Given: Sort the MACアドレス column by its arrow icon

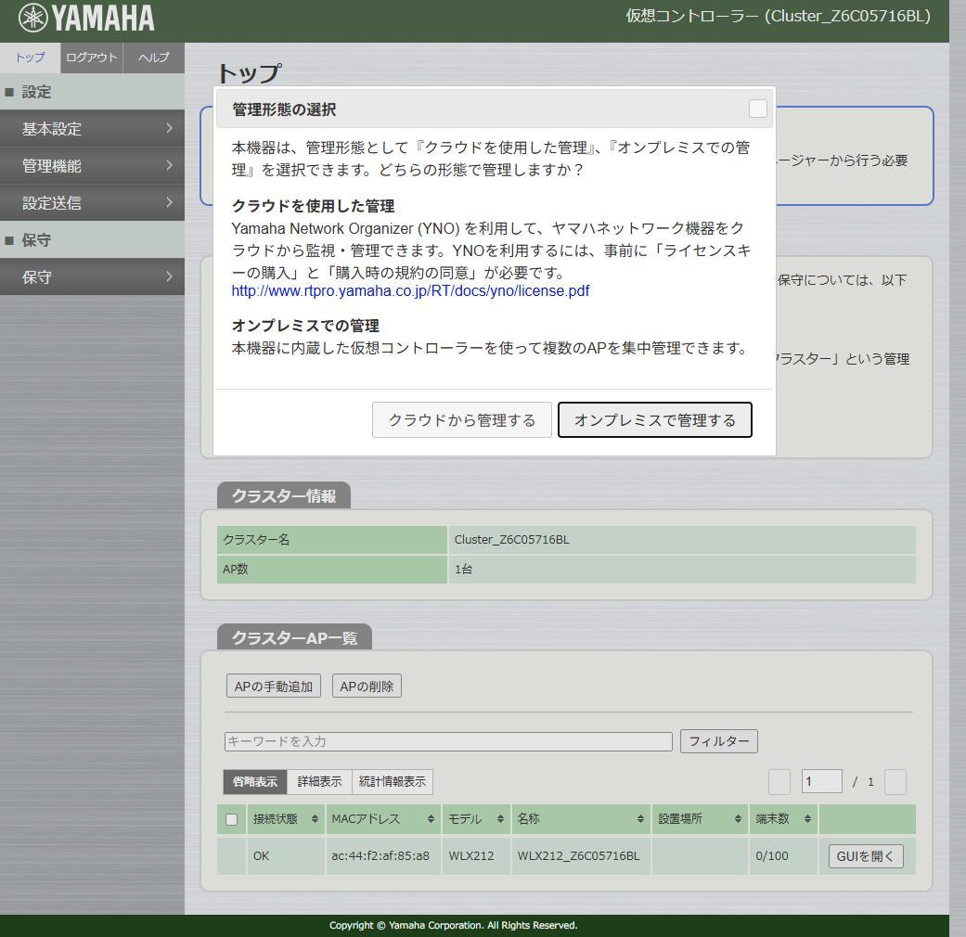Looking at the screenshot, I should tap(429, 819).
